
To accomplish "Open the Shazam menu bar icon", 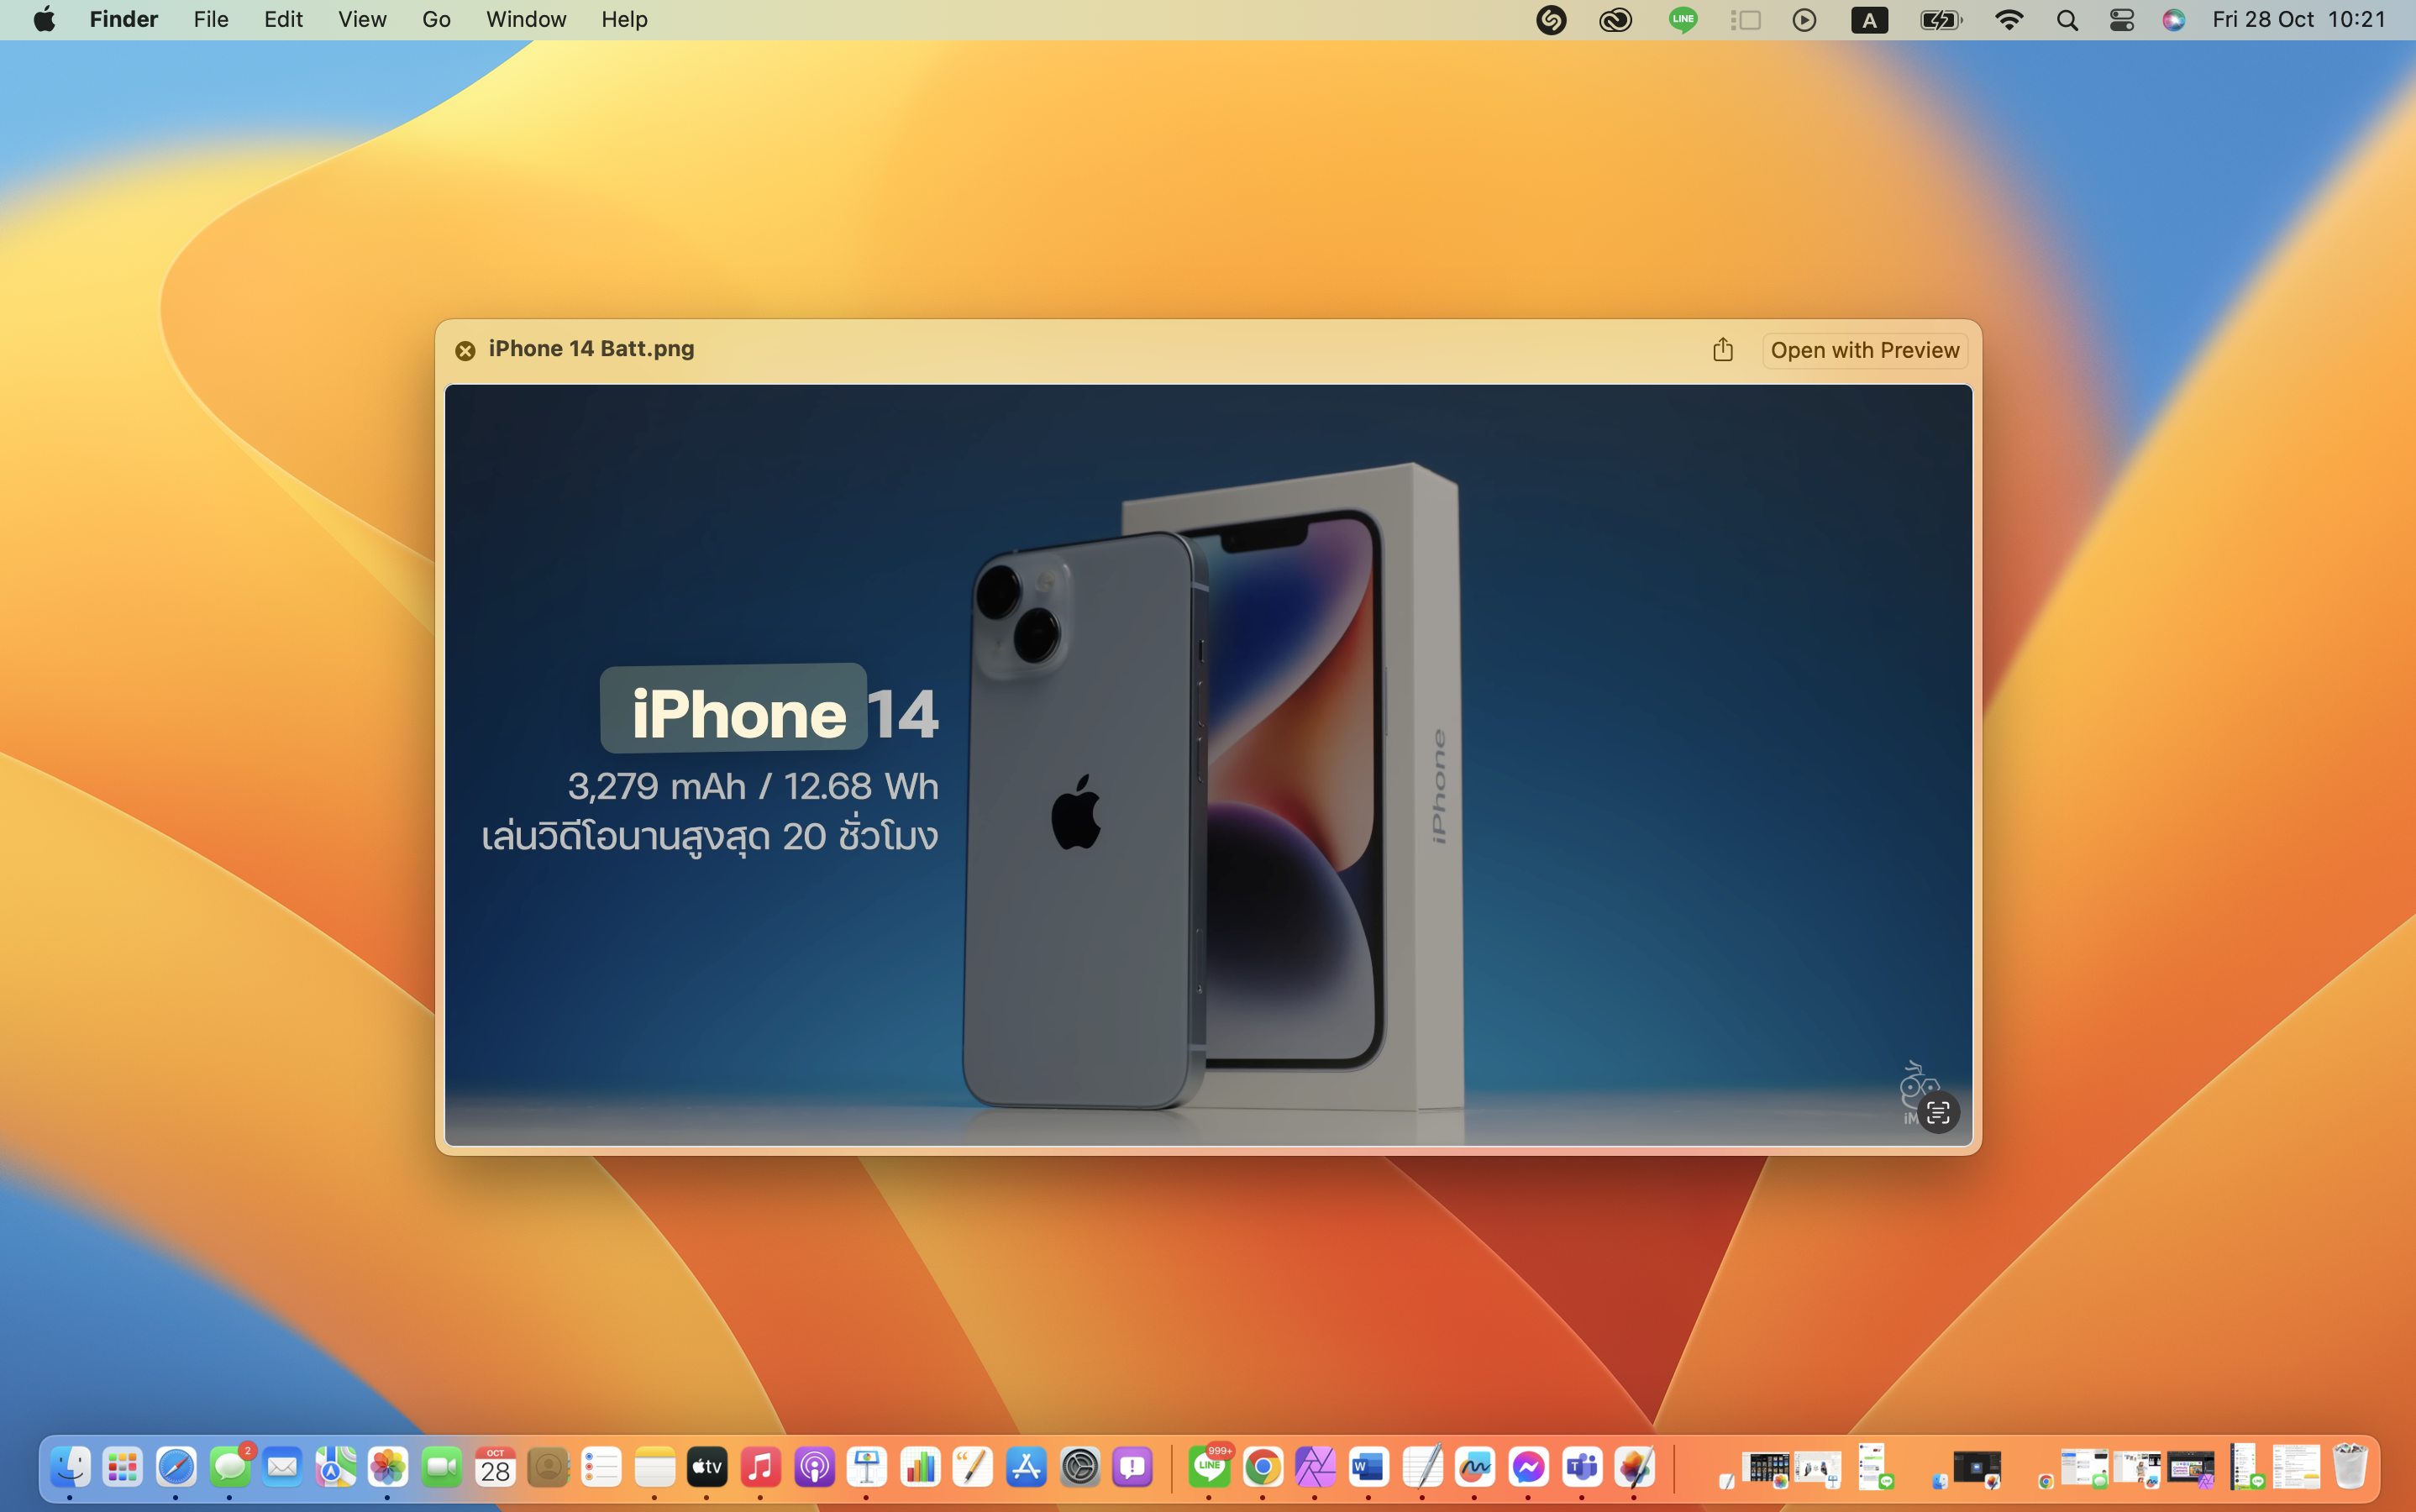I will click(x=1551, y=20).
